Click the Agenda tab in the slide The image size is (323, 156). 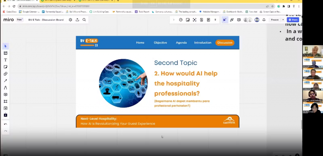[181, 43]
